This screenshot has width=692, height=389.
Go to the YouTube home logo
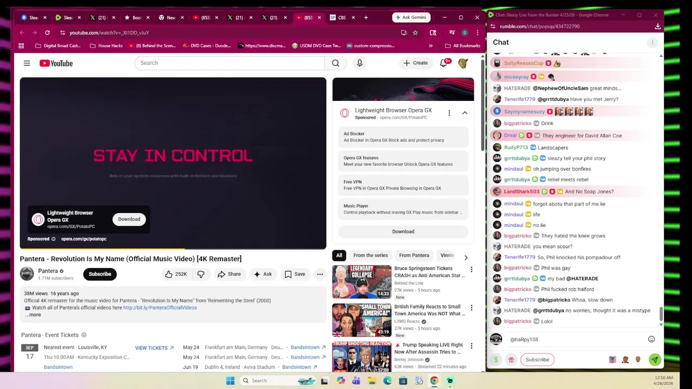pos(56,63)
